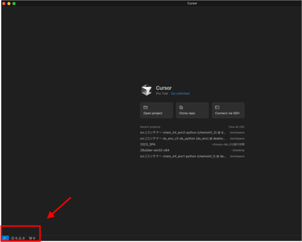Maximize the Cursor window with green button
Viewport: 302px width, 242px height.
click(14, 3)
